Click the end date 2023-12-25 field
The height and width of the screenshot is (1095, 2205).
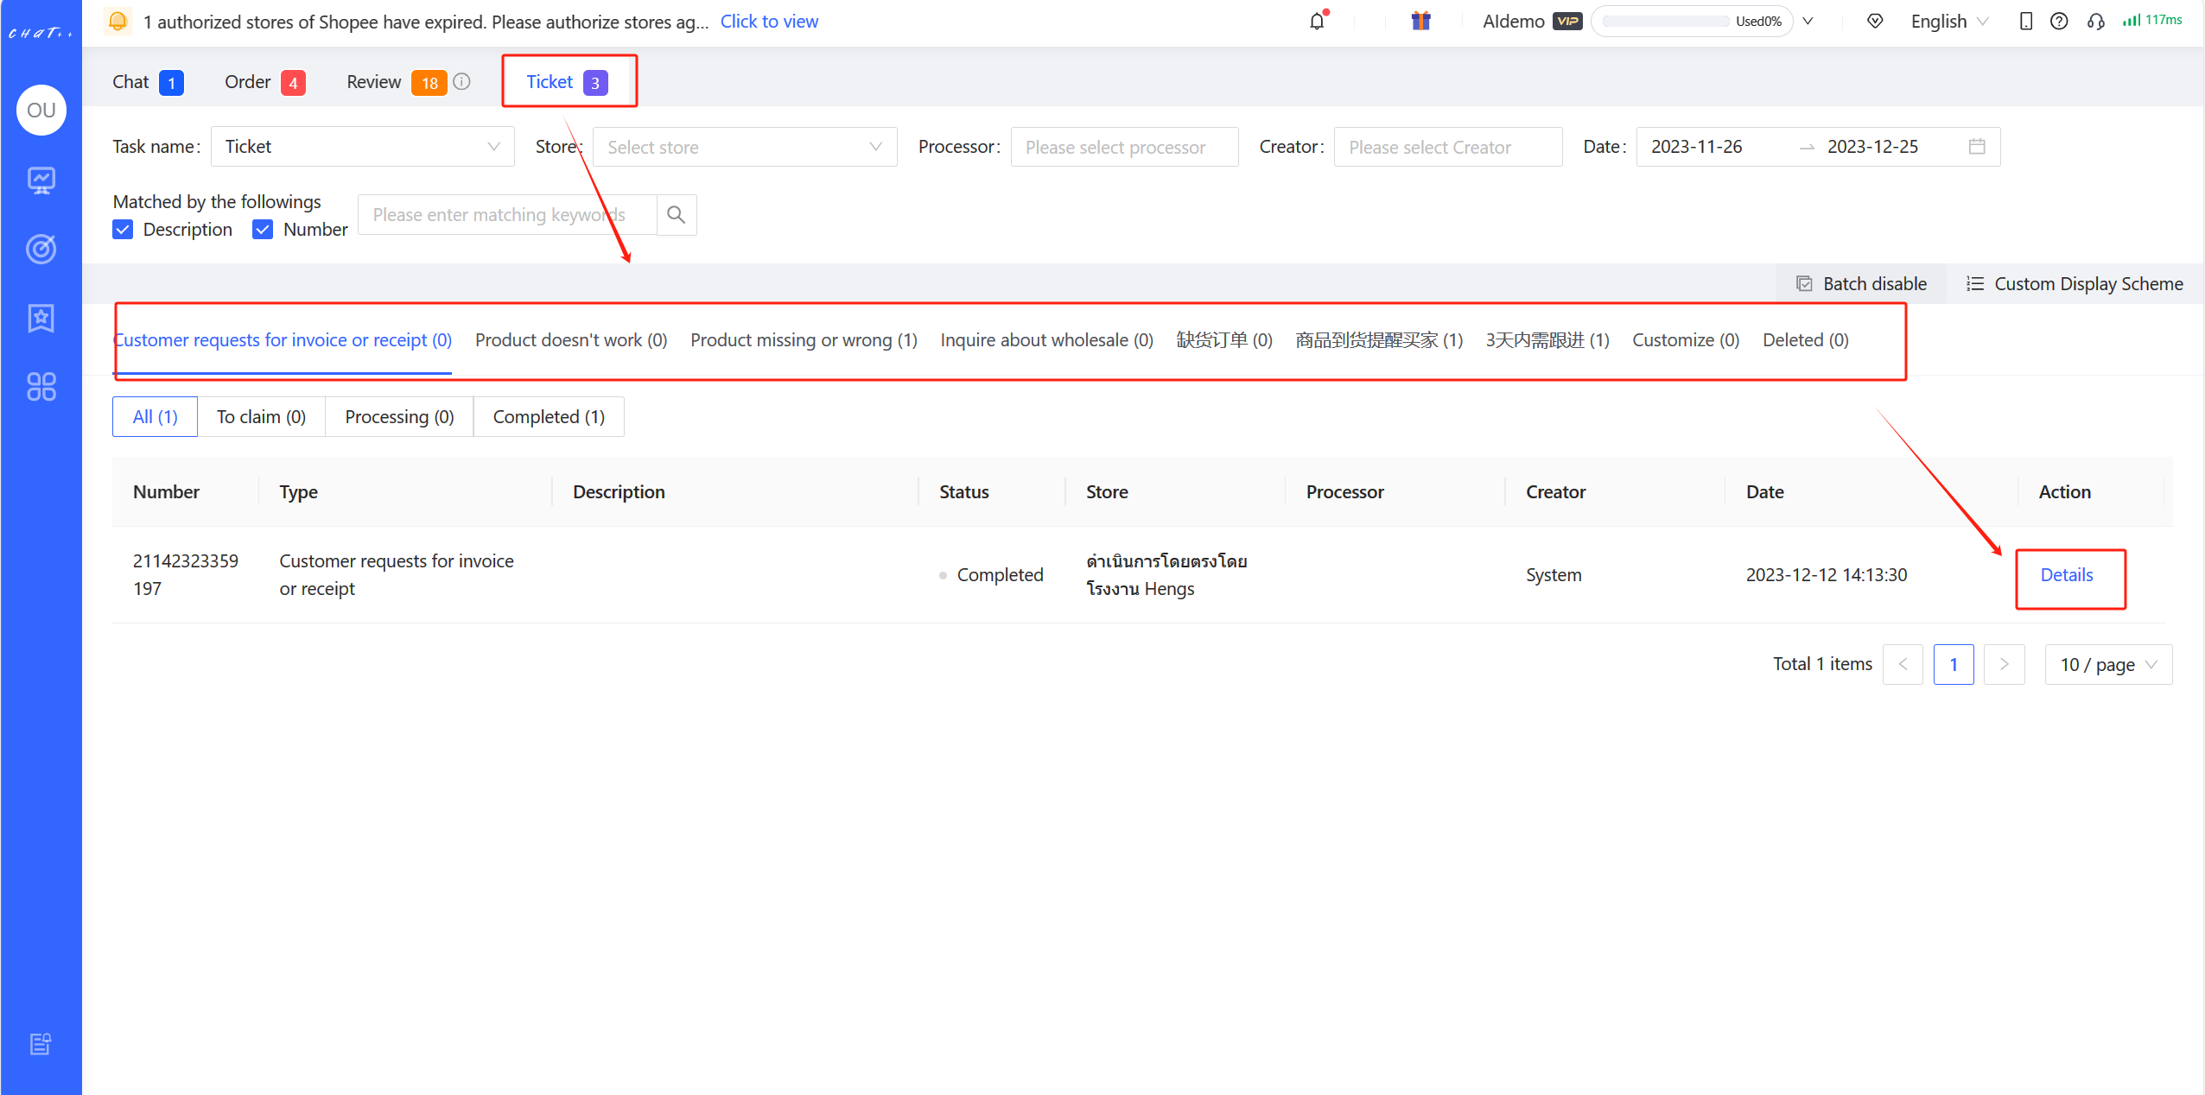1873,147
